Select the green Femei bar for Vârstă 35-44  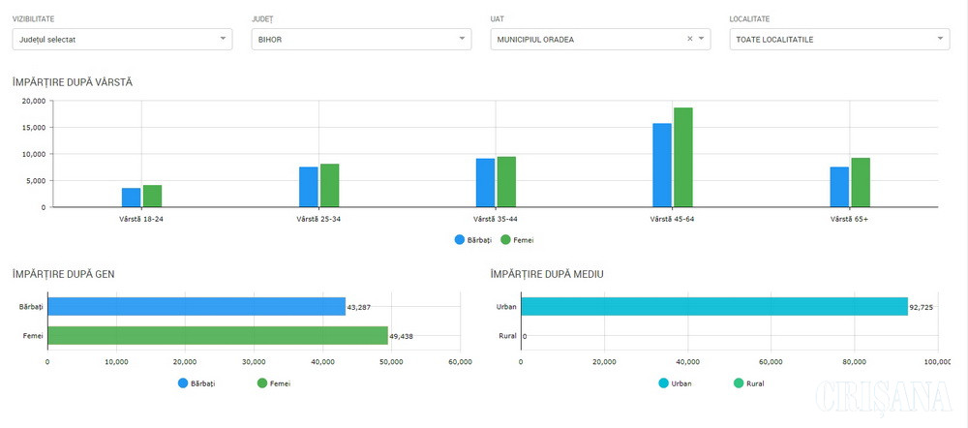coord(506,182)
